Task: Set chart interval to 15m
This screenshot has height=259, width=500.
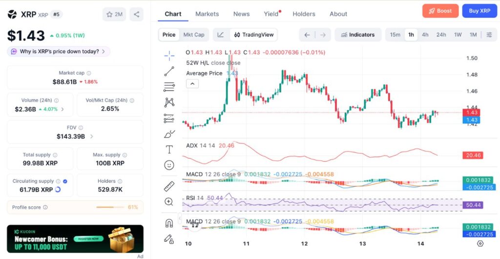Action: [x=395, y=35]
